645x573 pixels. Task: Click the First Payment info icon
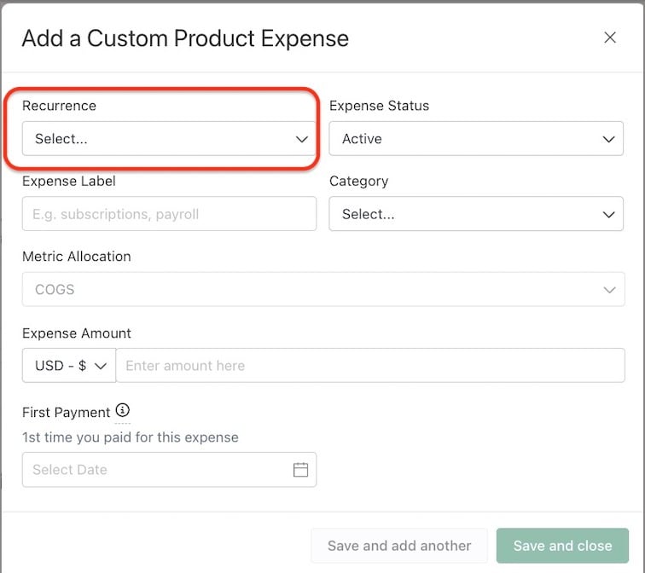pos(123,410)
